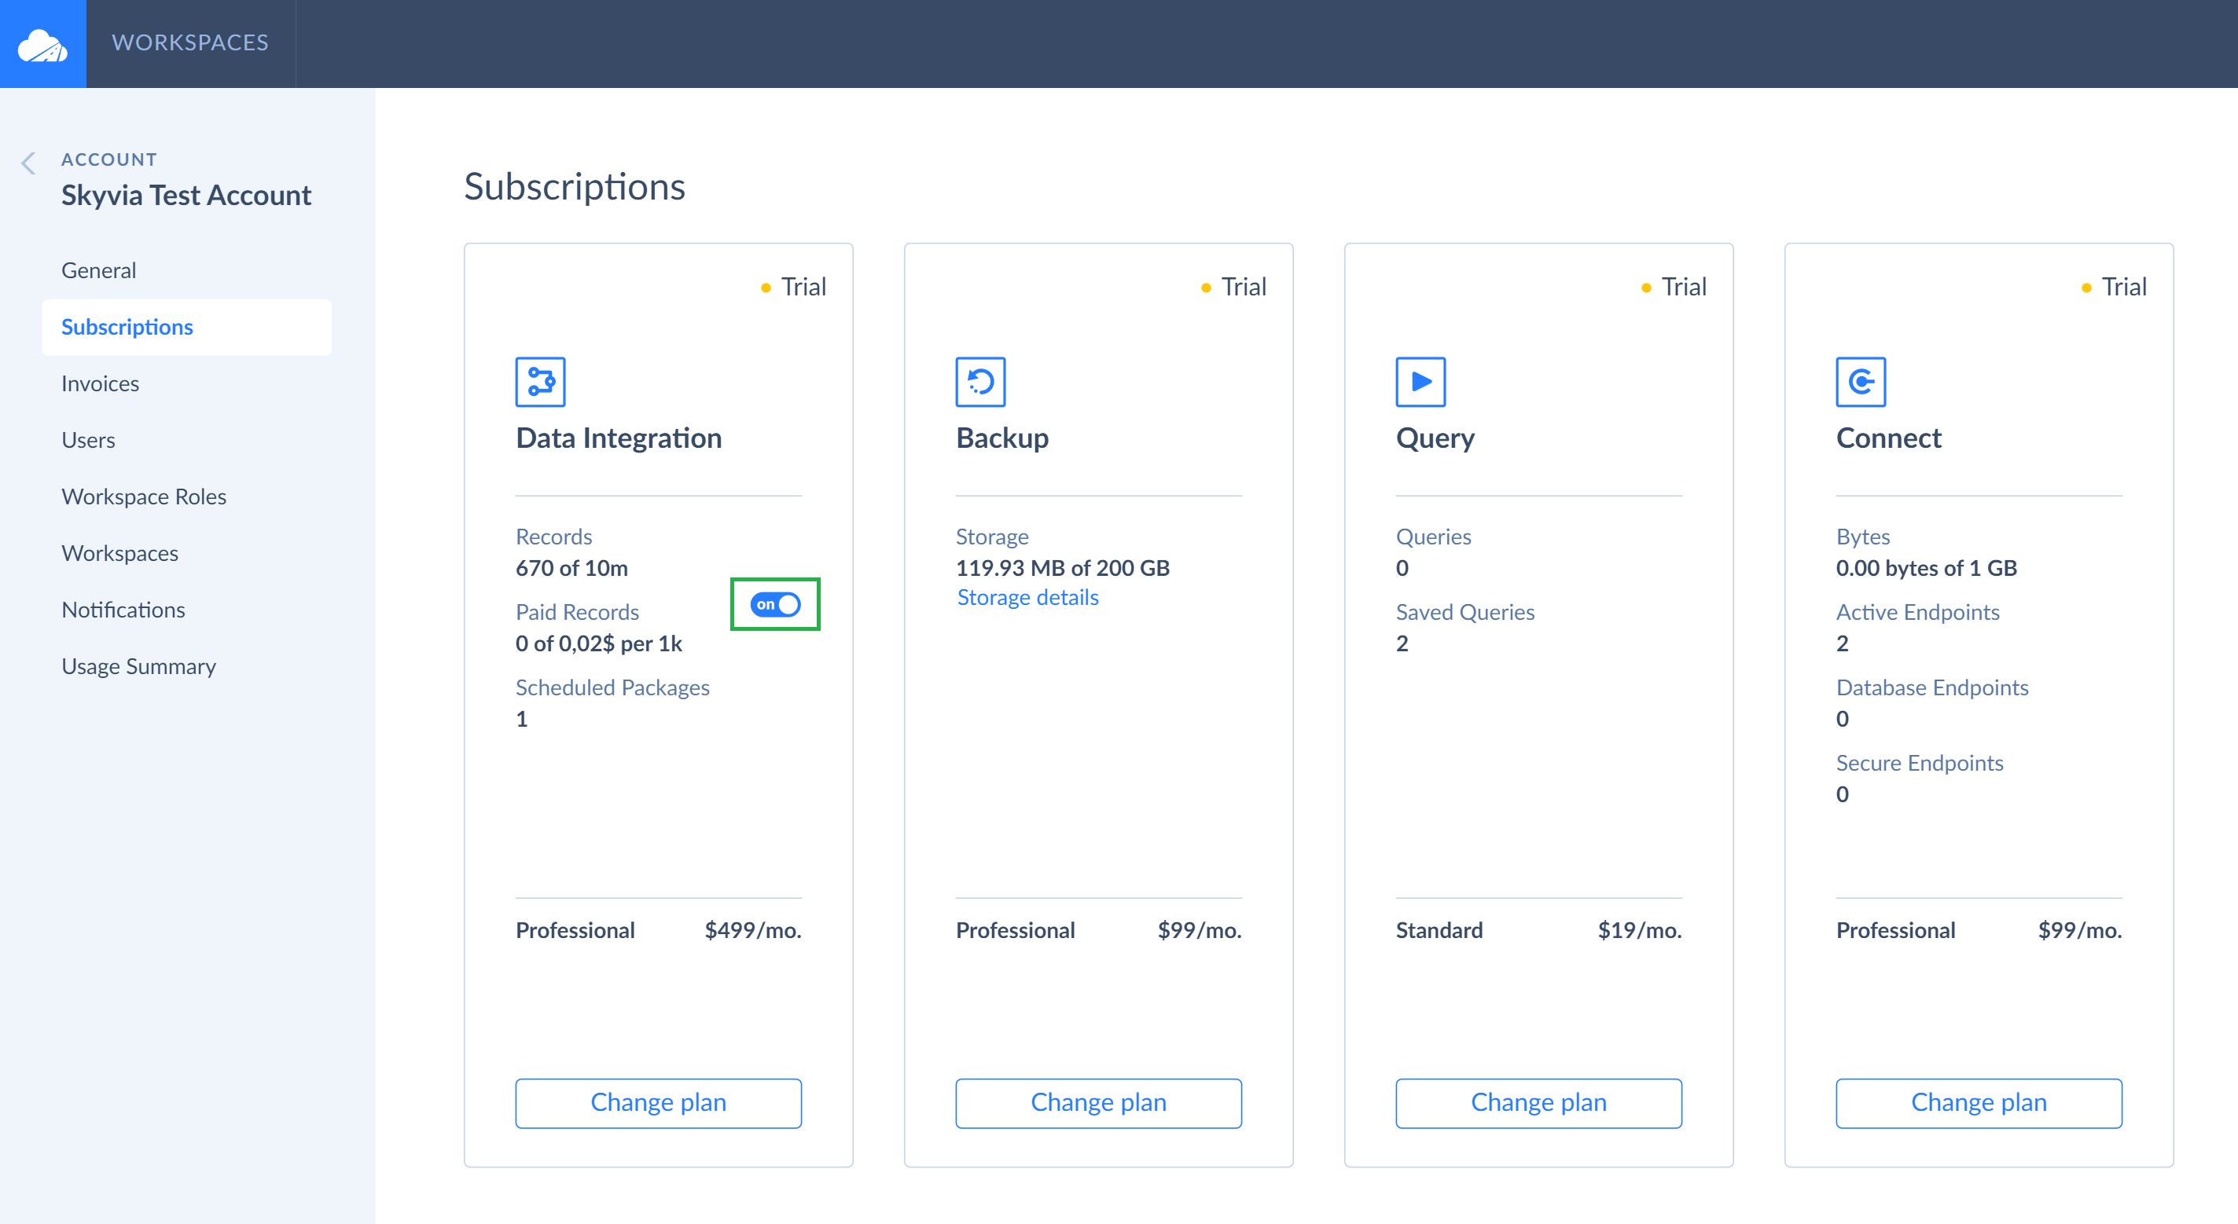This screenshot has width=2238, height=1224.
Task: Open the WORKSPACES menu
Action: 190,43
